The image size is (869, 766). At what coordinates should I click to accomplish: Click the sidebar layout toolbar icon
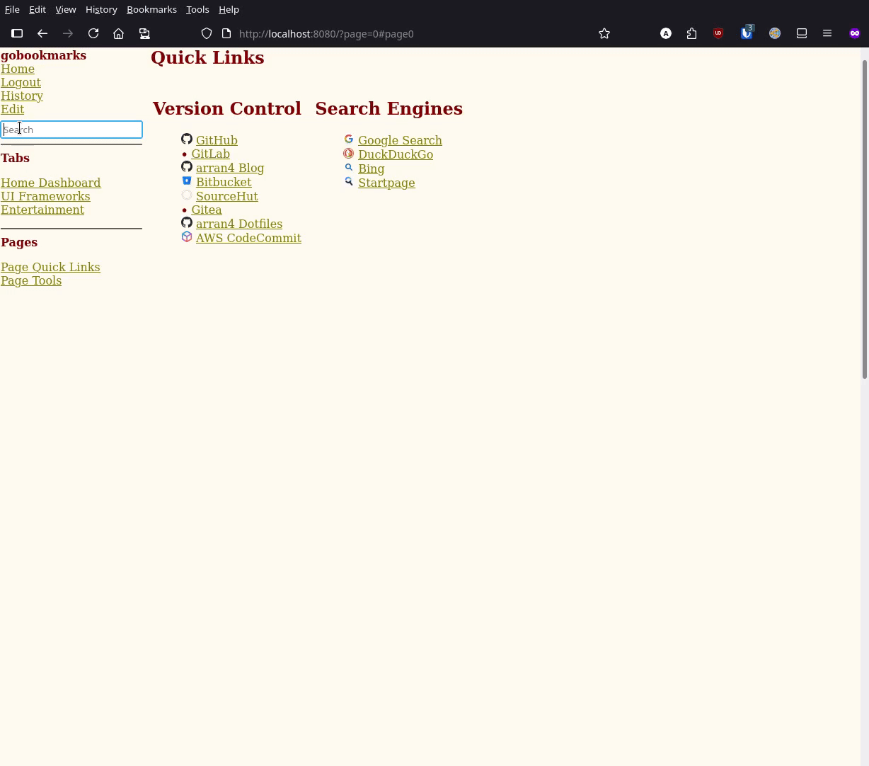coord(802,33)
